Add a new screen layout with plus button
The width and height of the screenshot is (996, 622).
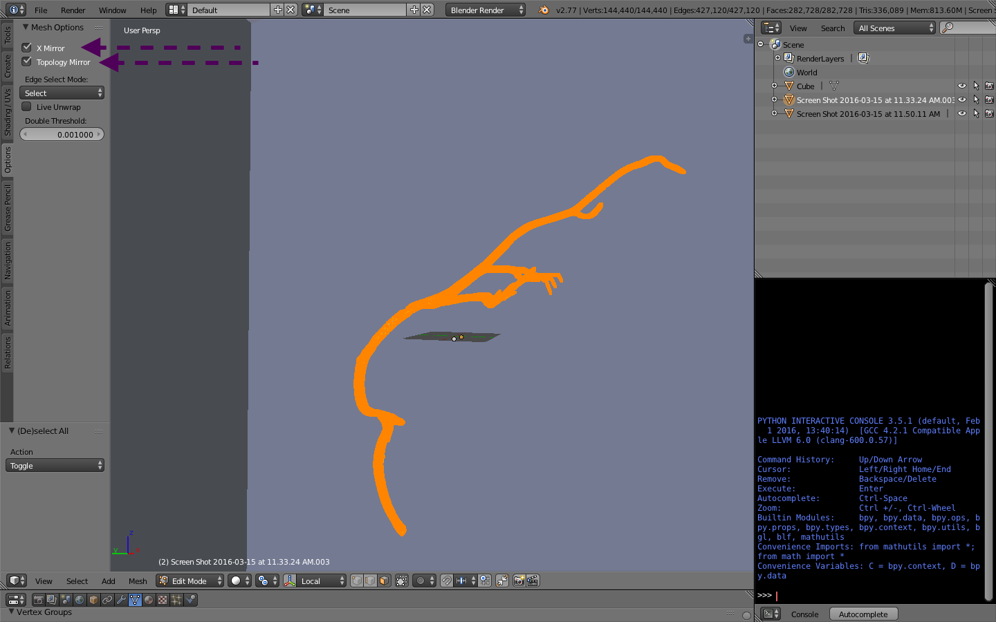278,10
